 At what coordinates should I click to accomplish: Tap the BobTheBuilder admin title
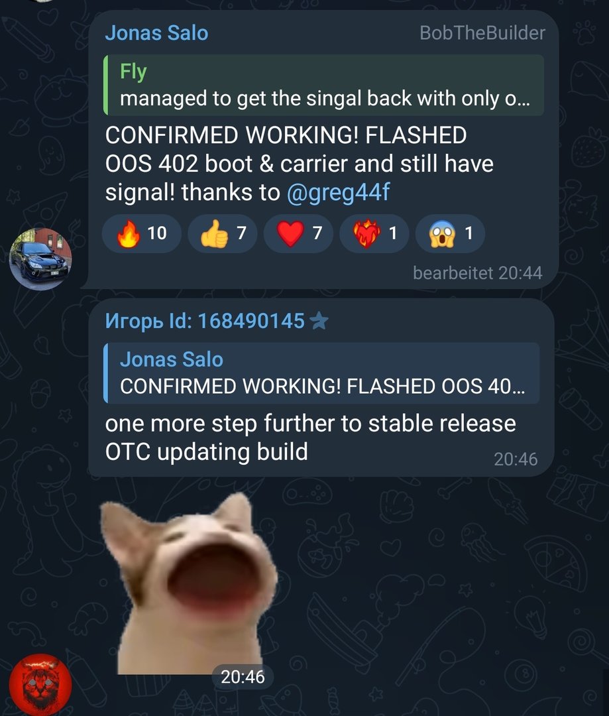[x=482, y=33]
